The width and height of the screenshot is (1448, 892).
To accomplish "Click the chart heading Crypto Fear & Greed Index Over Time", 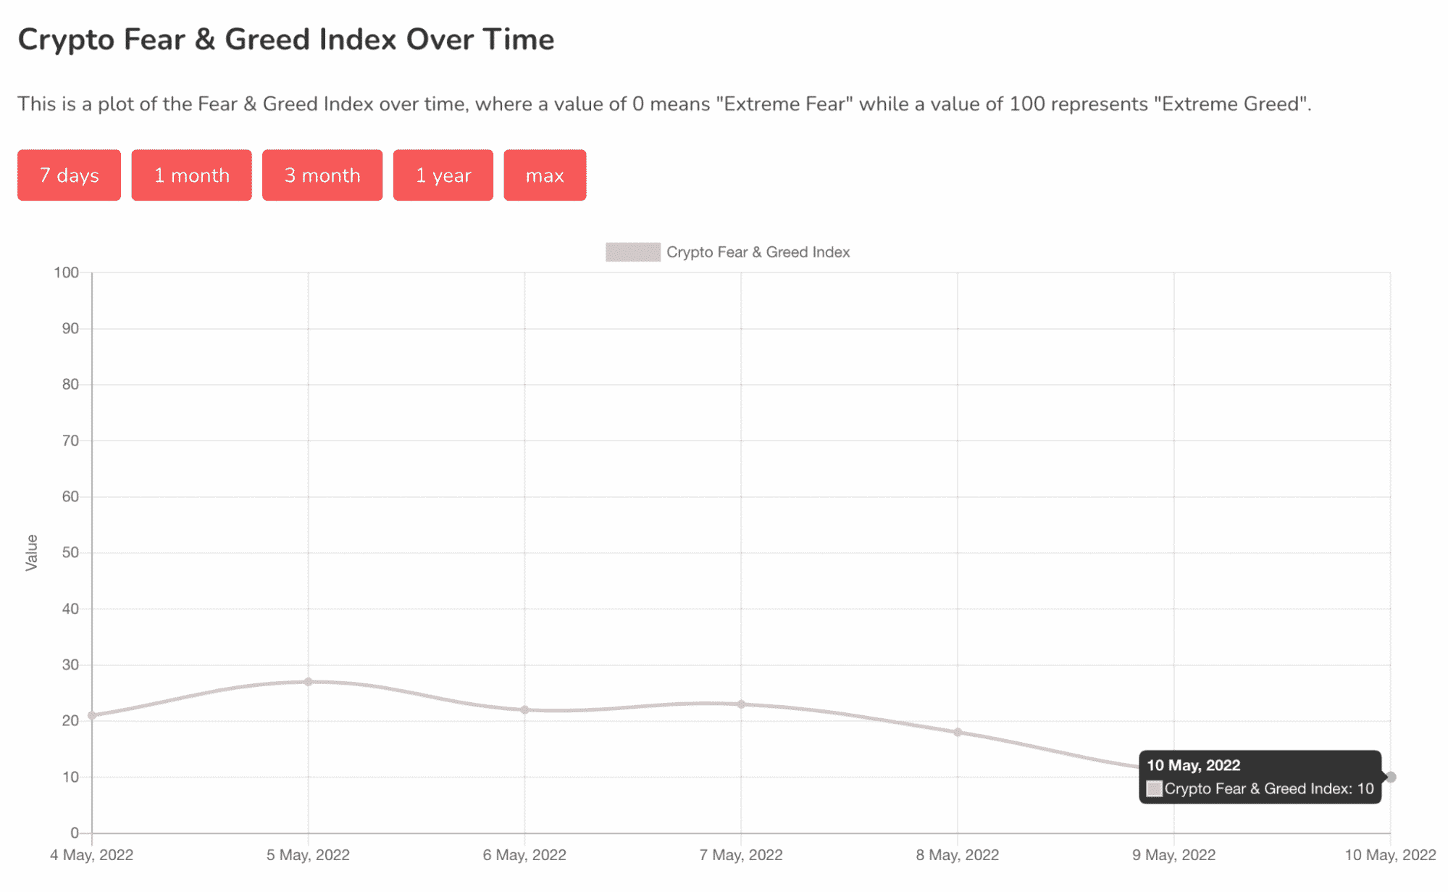I will 286,40.
